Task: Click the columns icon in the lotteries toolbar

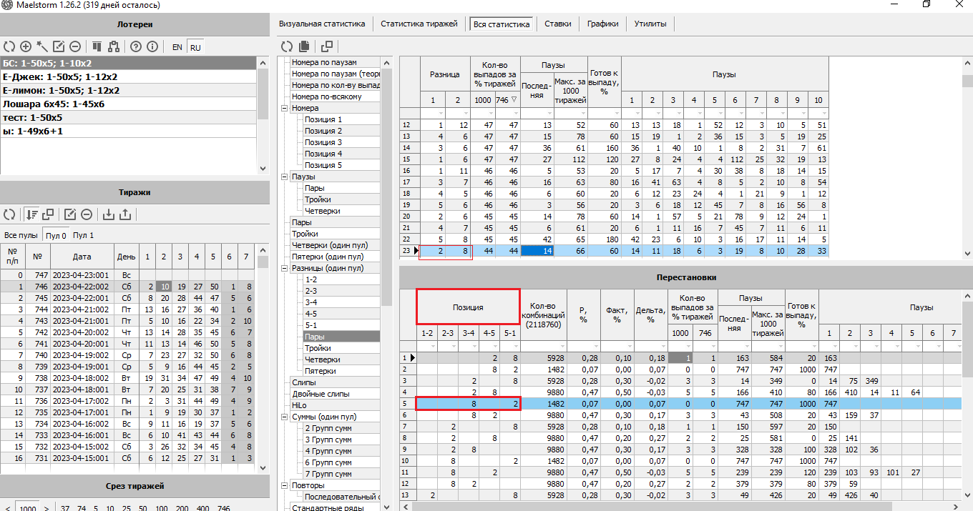Action: click(97, 46)
